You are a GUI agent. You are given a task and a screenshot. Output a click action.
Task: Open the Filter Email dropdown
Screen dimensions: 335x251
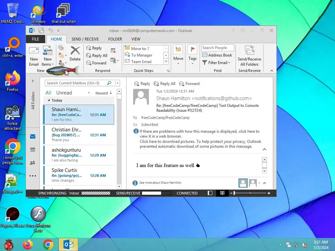tap(216, 62)
